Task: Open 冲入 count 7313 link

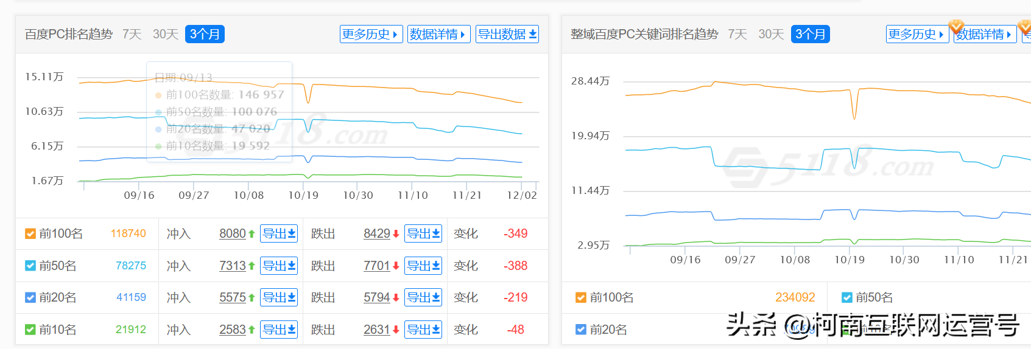Action: [x=233, y=266]
